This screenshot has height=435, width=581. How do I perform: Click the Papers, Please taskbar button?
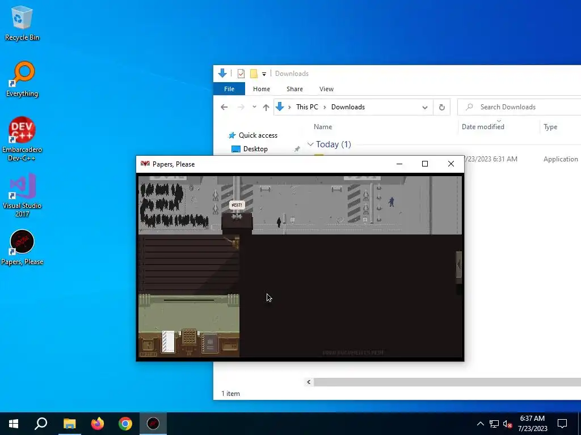153,424
